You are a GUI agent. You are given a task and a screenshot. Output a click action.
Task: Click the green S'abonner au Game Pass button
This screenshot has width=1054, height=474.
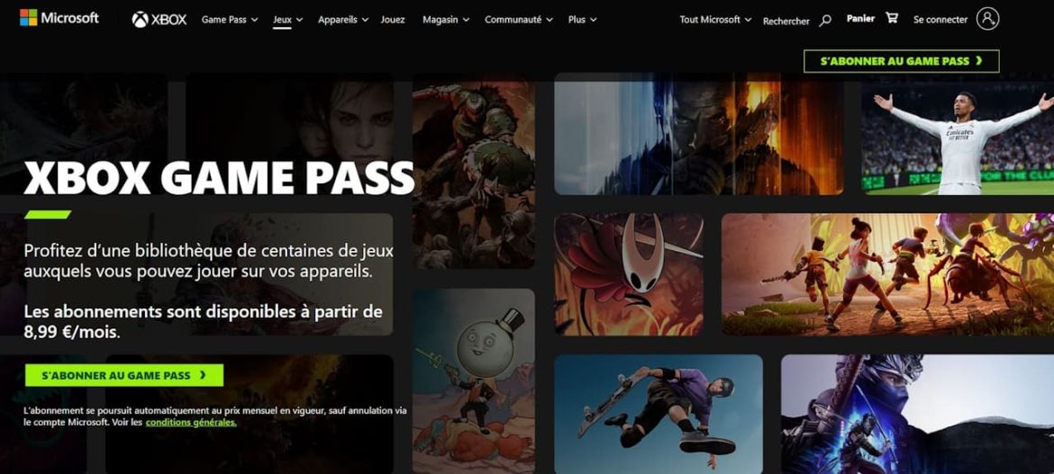coord(124,375)
